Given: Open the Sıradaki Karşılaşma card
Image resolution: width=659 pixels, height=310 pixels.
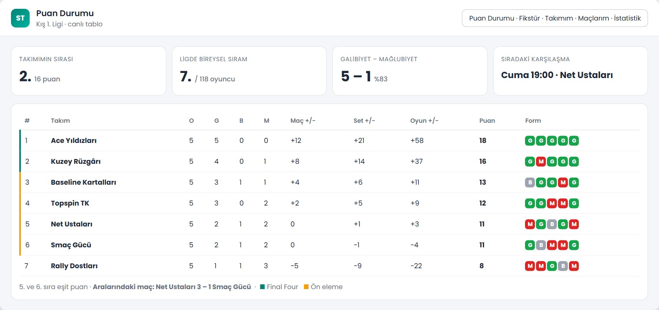Looking at the screenshot, I should point(570,71).
